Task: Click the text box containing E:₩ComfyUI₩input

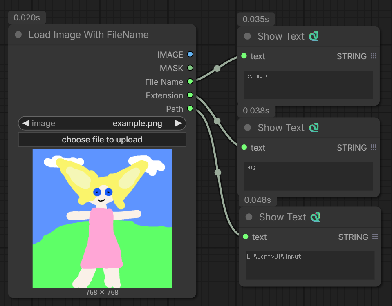Action: [x=310, y=266]
